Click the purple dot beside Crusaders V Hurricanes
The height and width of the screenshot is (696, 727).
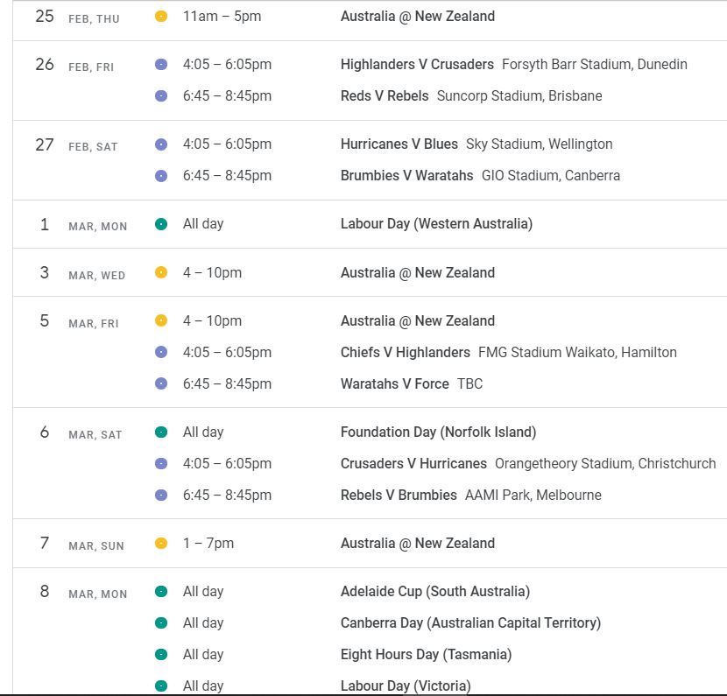(x=161, y=463)
